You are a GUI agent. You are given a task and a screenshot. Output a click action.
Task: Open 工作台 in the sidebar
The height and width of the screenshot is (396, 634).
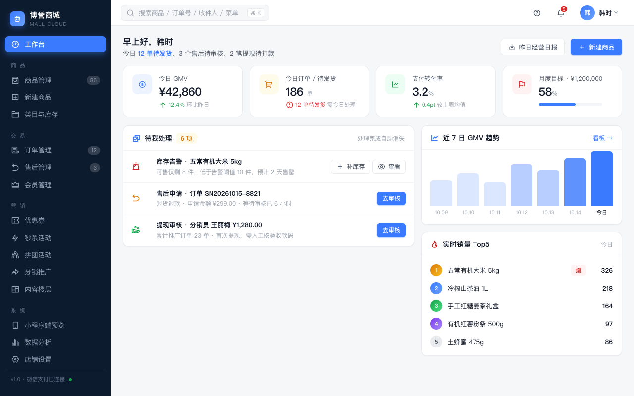[x=55, y=44]
